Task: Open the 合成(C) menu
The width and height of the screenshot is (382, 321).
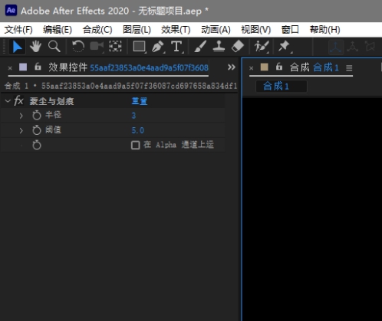Action: [x=97, y=30]
